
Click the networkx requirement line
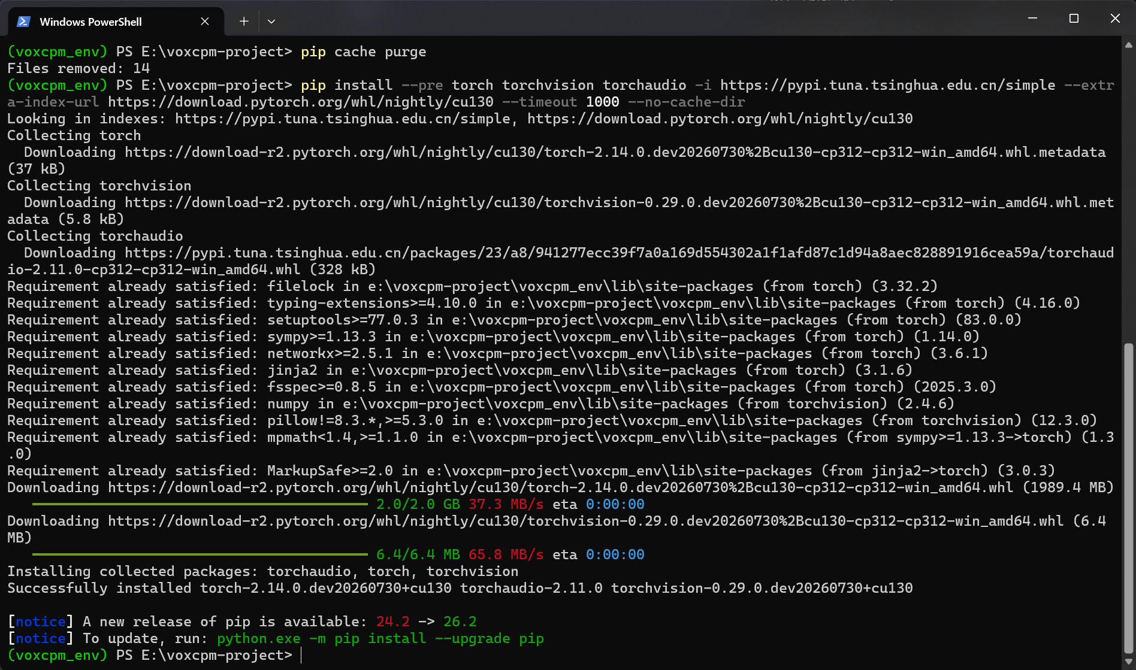[498, 354]
